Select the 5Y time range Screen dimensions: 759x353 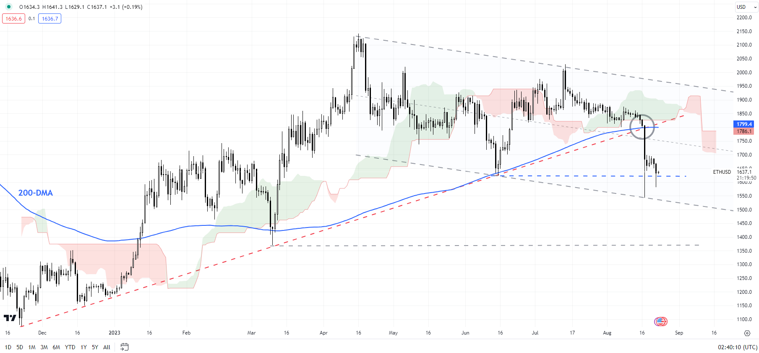(x=95, y=347)
